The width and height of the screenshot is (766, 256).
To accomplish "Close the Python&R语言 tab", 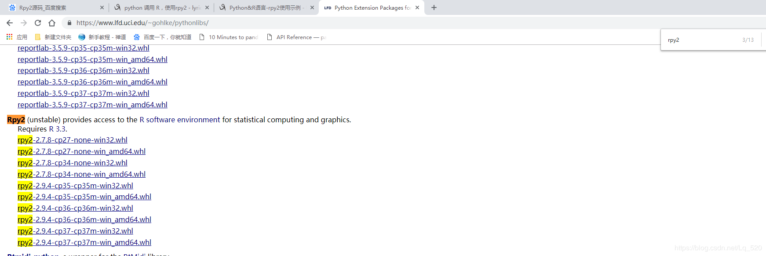I will click(312, 7).
